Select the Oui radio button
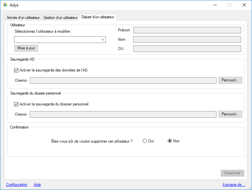 145,141
